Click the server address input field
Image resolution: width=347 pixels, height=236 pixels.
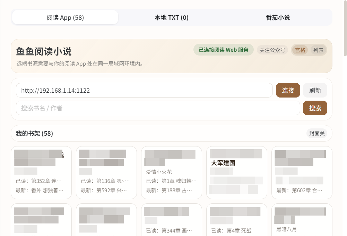(x=144, y=90)
